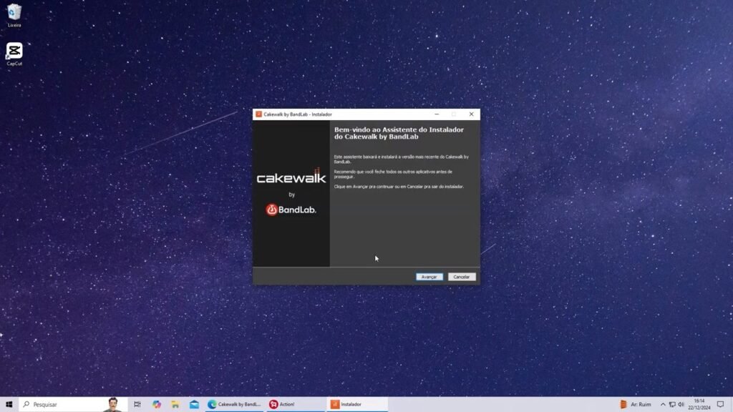Click the Instalador taskbar button
Screen dimensions: 733x412
pyautogui.click(x=357, y=405)
